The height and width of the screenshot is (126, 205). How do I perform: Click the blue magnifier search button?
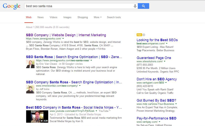coord(143,6)
